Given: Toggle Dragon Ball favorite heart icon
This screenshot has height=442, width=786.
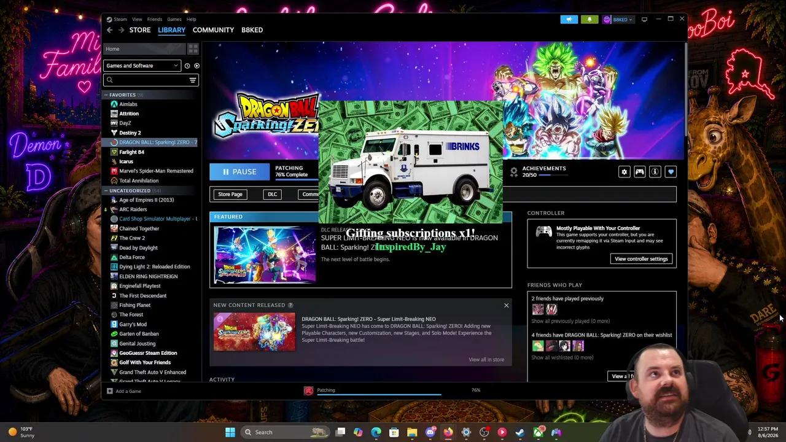Looking at the screenshot, I should (671, 172).
